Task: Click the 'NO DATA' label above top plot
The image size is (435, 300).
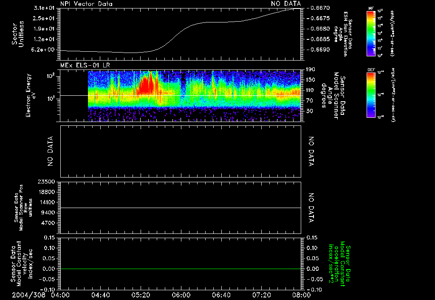Action: (286, 3)
